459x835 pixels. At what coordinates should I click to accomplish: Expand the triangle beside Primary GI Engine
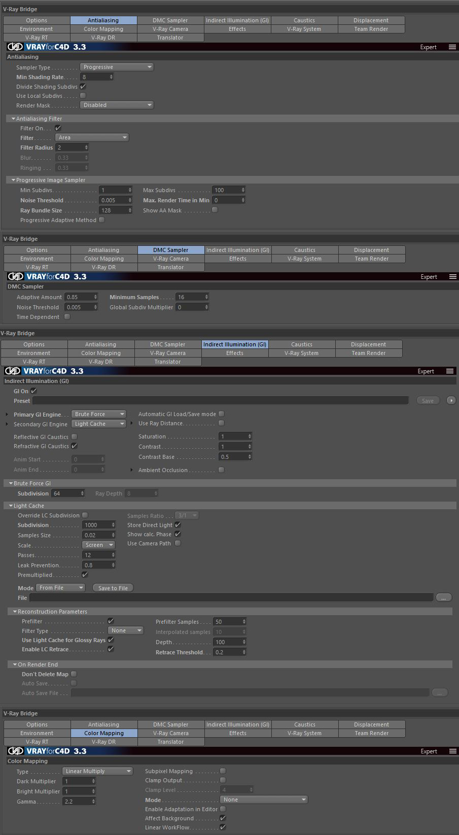coord(7,414)
